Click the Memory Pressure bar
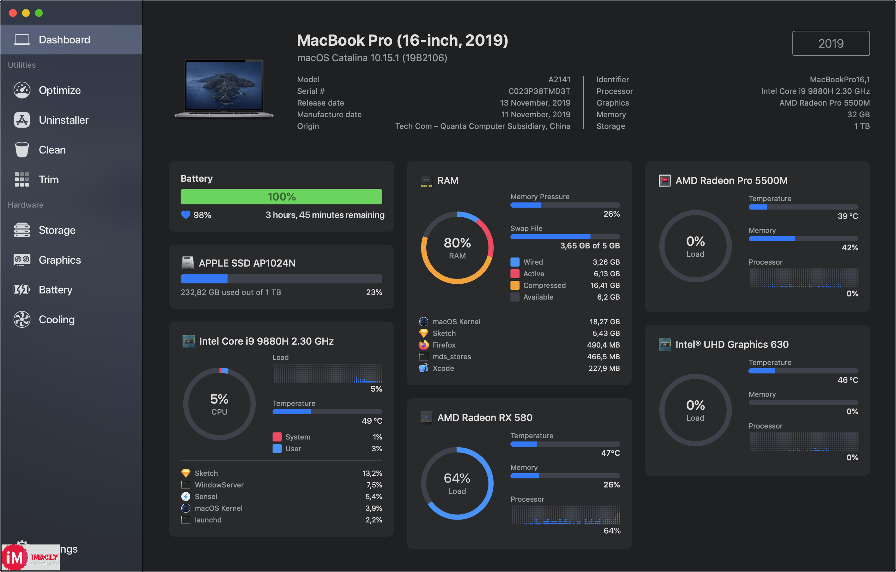This screenshot has height=572, width=896. (565, 205)
